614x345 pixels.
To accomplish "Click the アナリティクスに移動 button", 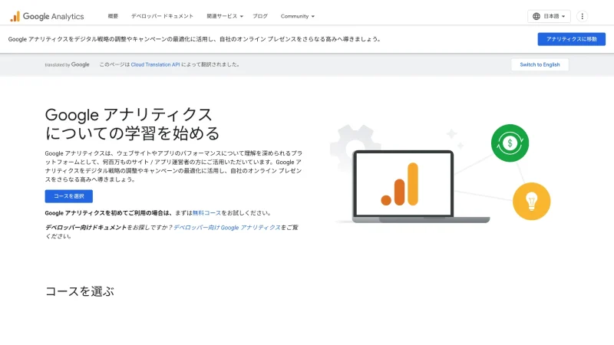I will click(571, 39).
